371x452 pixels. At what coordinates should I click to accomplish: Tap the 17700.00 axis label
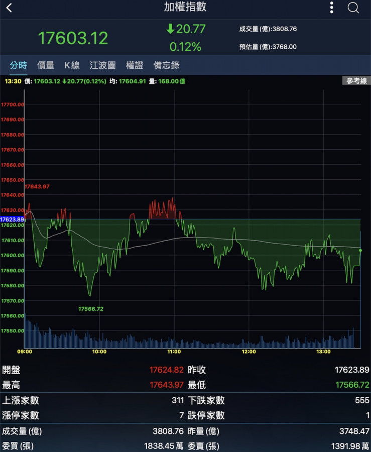click(13, 104)
